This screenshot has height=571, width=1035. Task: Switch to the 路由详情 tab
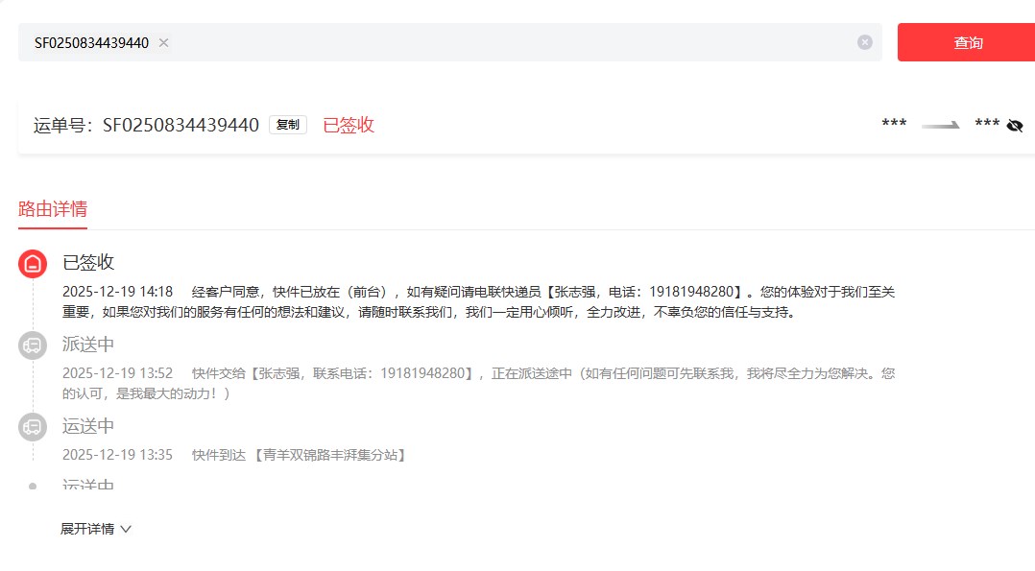coord(53,209)
